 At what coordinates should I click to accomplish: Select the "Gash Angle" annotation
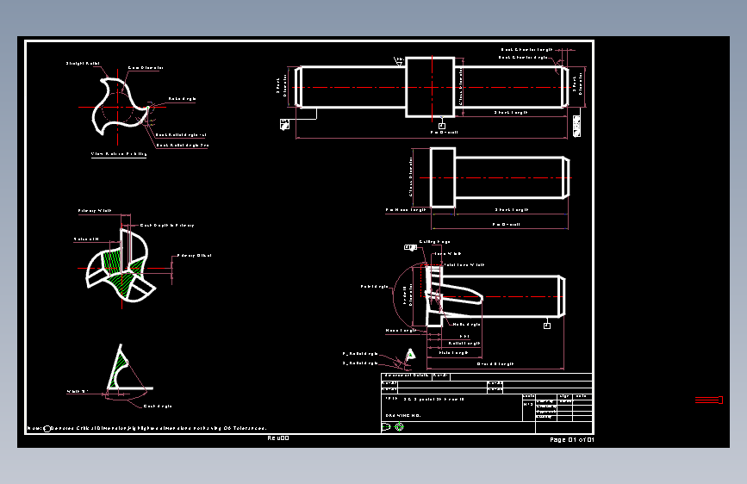tap(158, 406)
